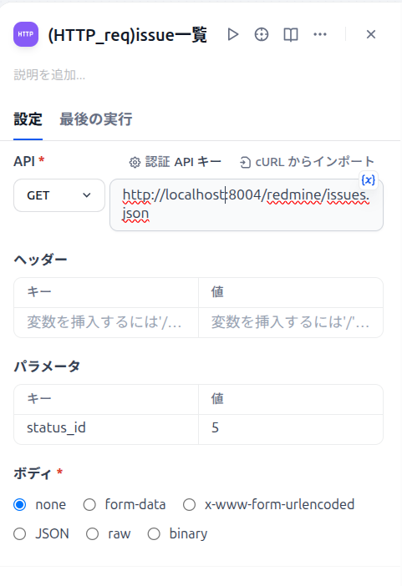
Task: Switch to the 最後の実行 tab
Action: click(x=96, y=119)
